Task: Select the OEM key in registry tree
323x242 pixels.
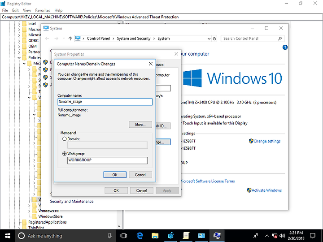Action: (32, 46)
